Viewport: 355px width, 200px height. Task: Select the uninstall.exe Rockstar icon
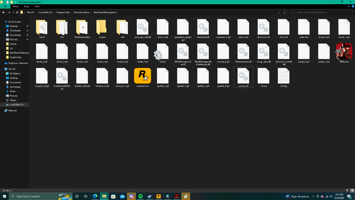tap(143, 76)
